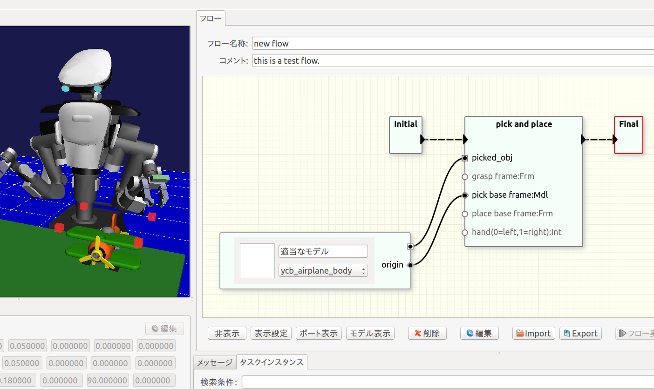
Task: Edit the フロー名称 field 'new flow'
Action: 453,43
